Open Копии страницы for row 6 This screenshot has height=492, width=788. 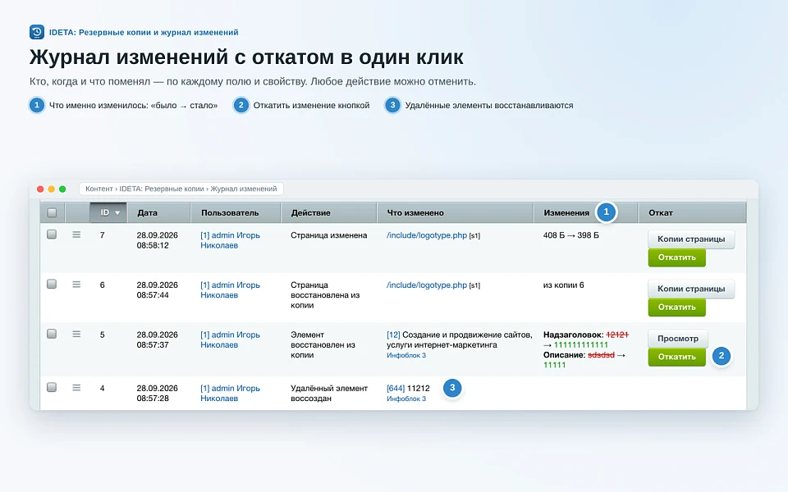(x=691, y=289)
